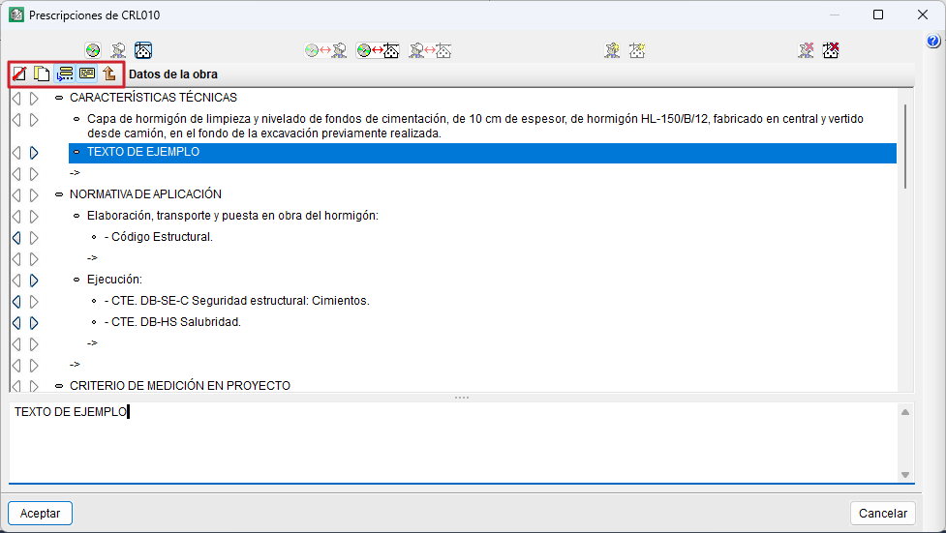Select the CARACTERÍSTICAS TÉCNICAS heading row
Viewport: 946px width, 533px height.
click(153, 98)
